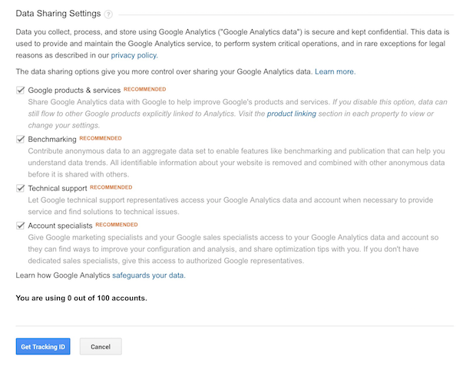The image size is (476, 366).
Task: Untick the Account specialists checkbox
Action: tap(20, 226)
